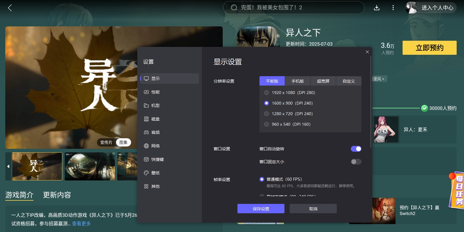The width and height of the screenshot is (464, 232).
Task: Open 其他 settings section
Action: coord(170,186)
